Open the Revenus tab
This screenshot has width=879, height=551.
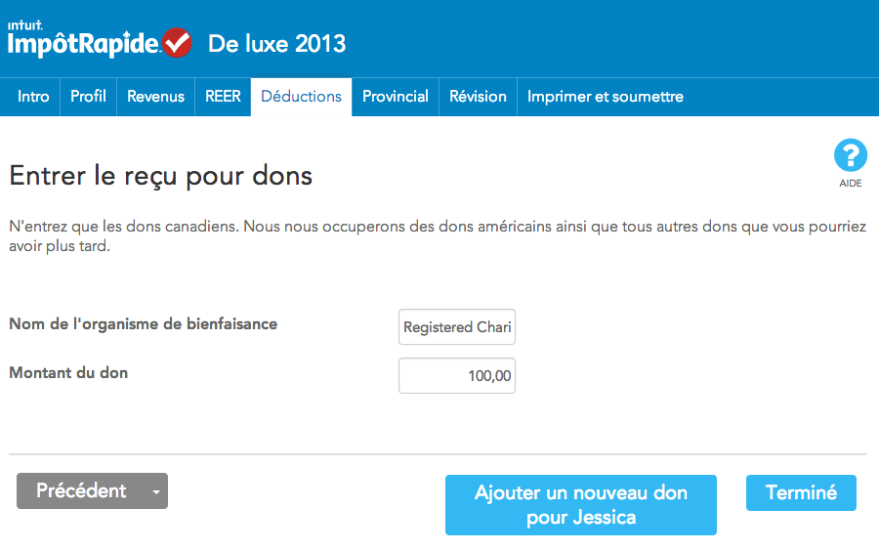coord(155,97)
